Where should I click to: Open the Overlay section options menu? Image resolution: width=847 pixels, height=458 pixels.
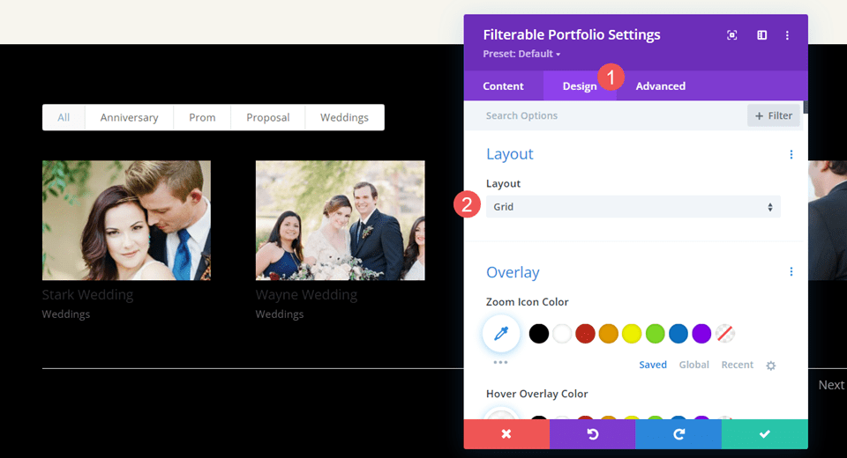point(791,272)
